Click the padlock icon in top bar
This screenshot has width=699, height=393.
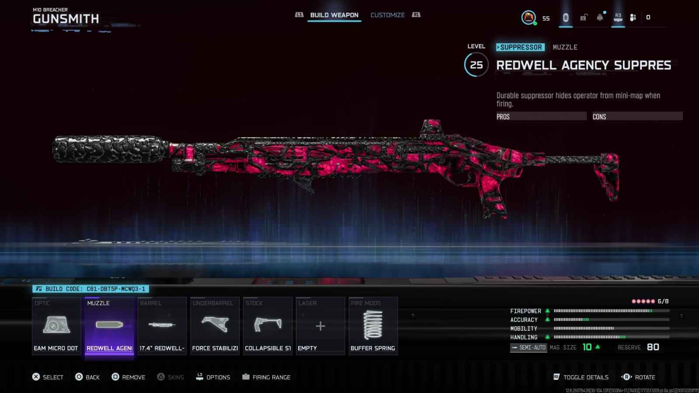click(x=583, y=17)
